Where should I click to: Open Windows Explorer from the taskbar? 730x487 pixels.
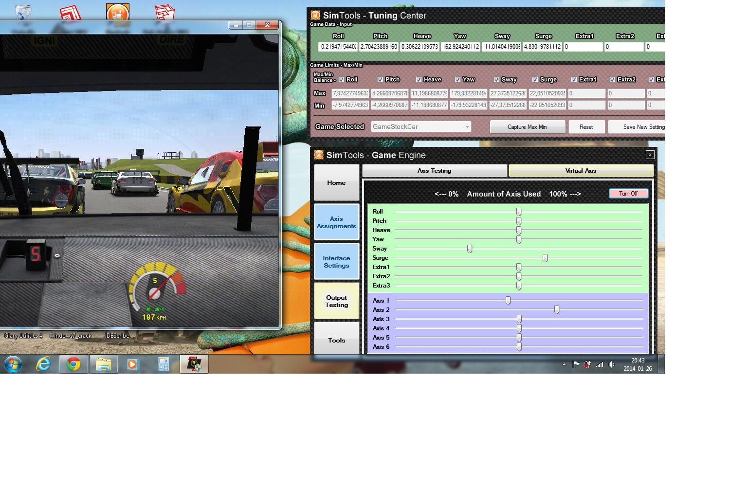pyautogui.click(x=103, y=364)
